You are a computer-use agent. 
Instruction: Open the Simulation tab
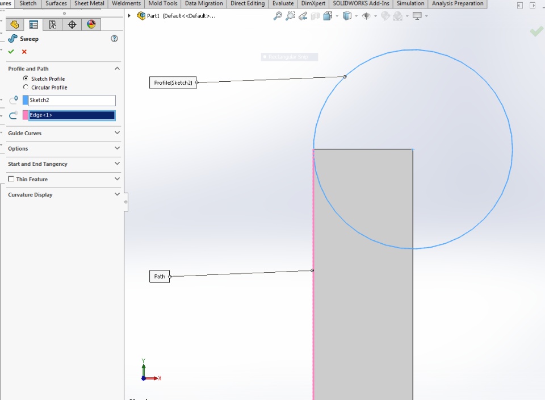coord(410,3)
